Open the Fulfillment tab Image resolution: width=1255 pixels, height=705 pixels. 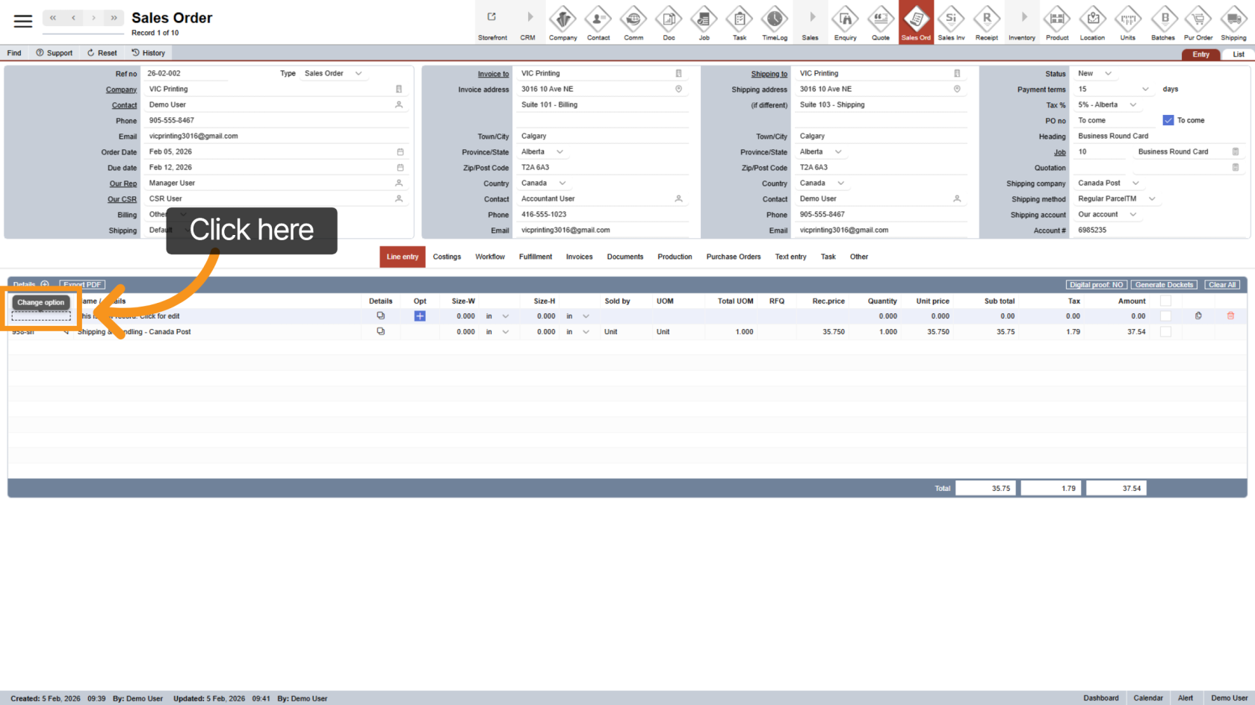click(536, 257)
